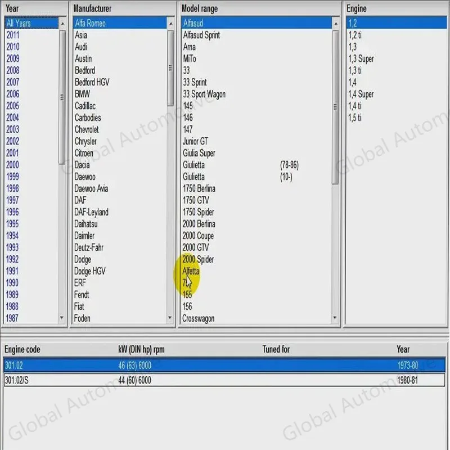The width and height of the screenshot is (450, 450).
Task: Click the 'Tuned for' column header
Action: pos(276,349)
